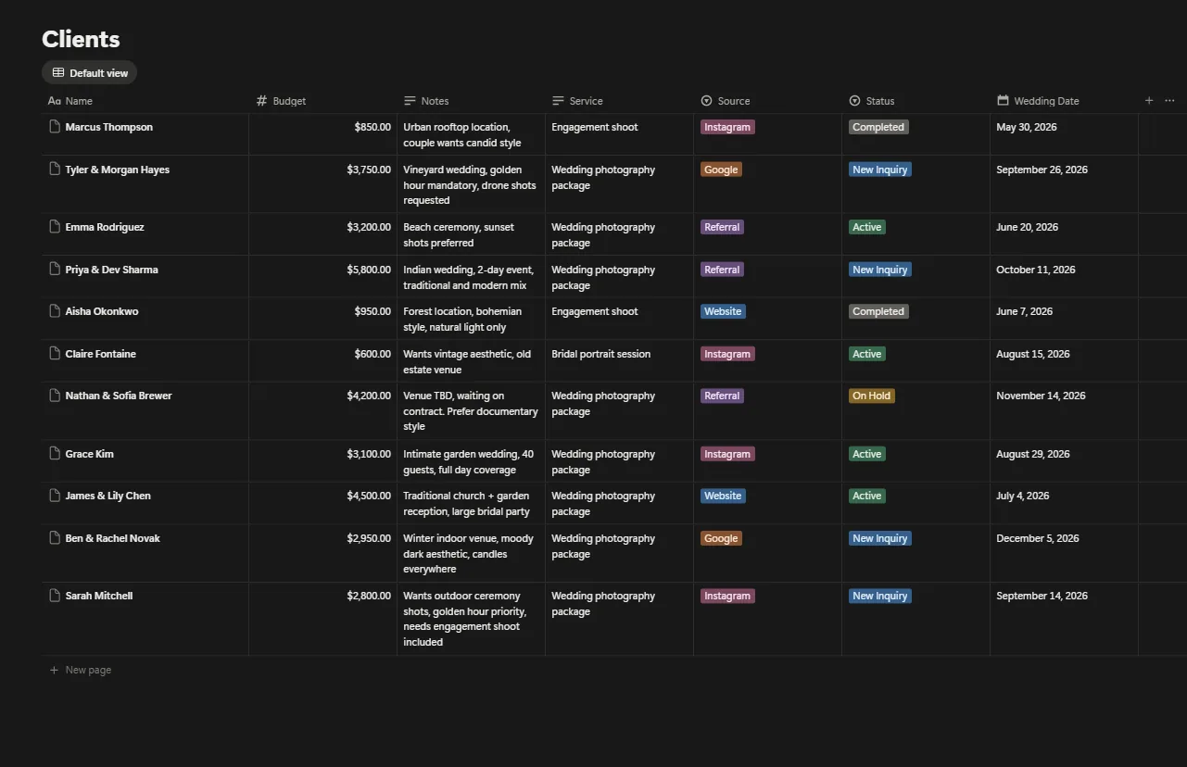The height and width of the screenshot is (767, 1187).
Task: Select Aisha Okonkwo's Engagement shoot service cell
Action: pyautogui.click(x=619, y=318)
